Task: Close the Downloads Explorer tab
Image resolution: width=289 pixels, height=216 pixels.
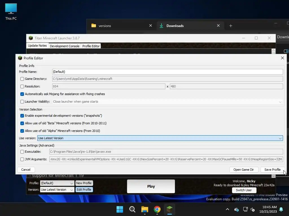Action: pyautogui.click(x=218, y=26)
